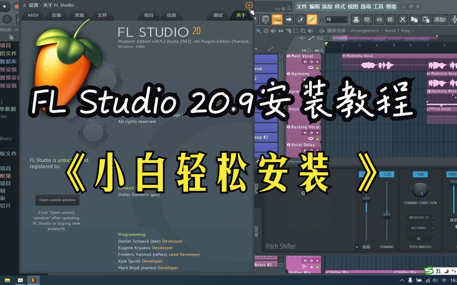Open the 左 pitch analysis dropdown
The width and height of the screenshot is (457, 285).
(x=421, y=239)
